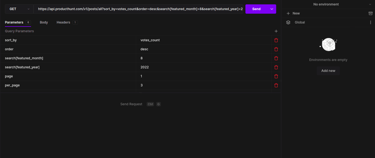Delete the page query parameter
Image resolution: width=375 pixels, height=158 pixels.
coord(276,76)
